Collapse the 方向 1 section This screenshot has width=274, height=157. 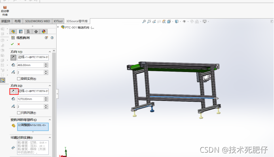(x=49, y=52)
